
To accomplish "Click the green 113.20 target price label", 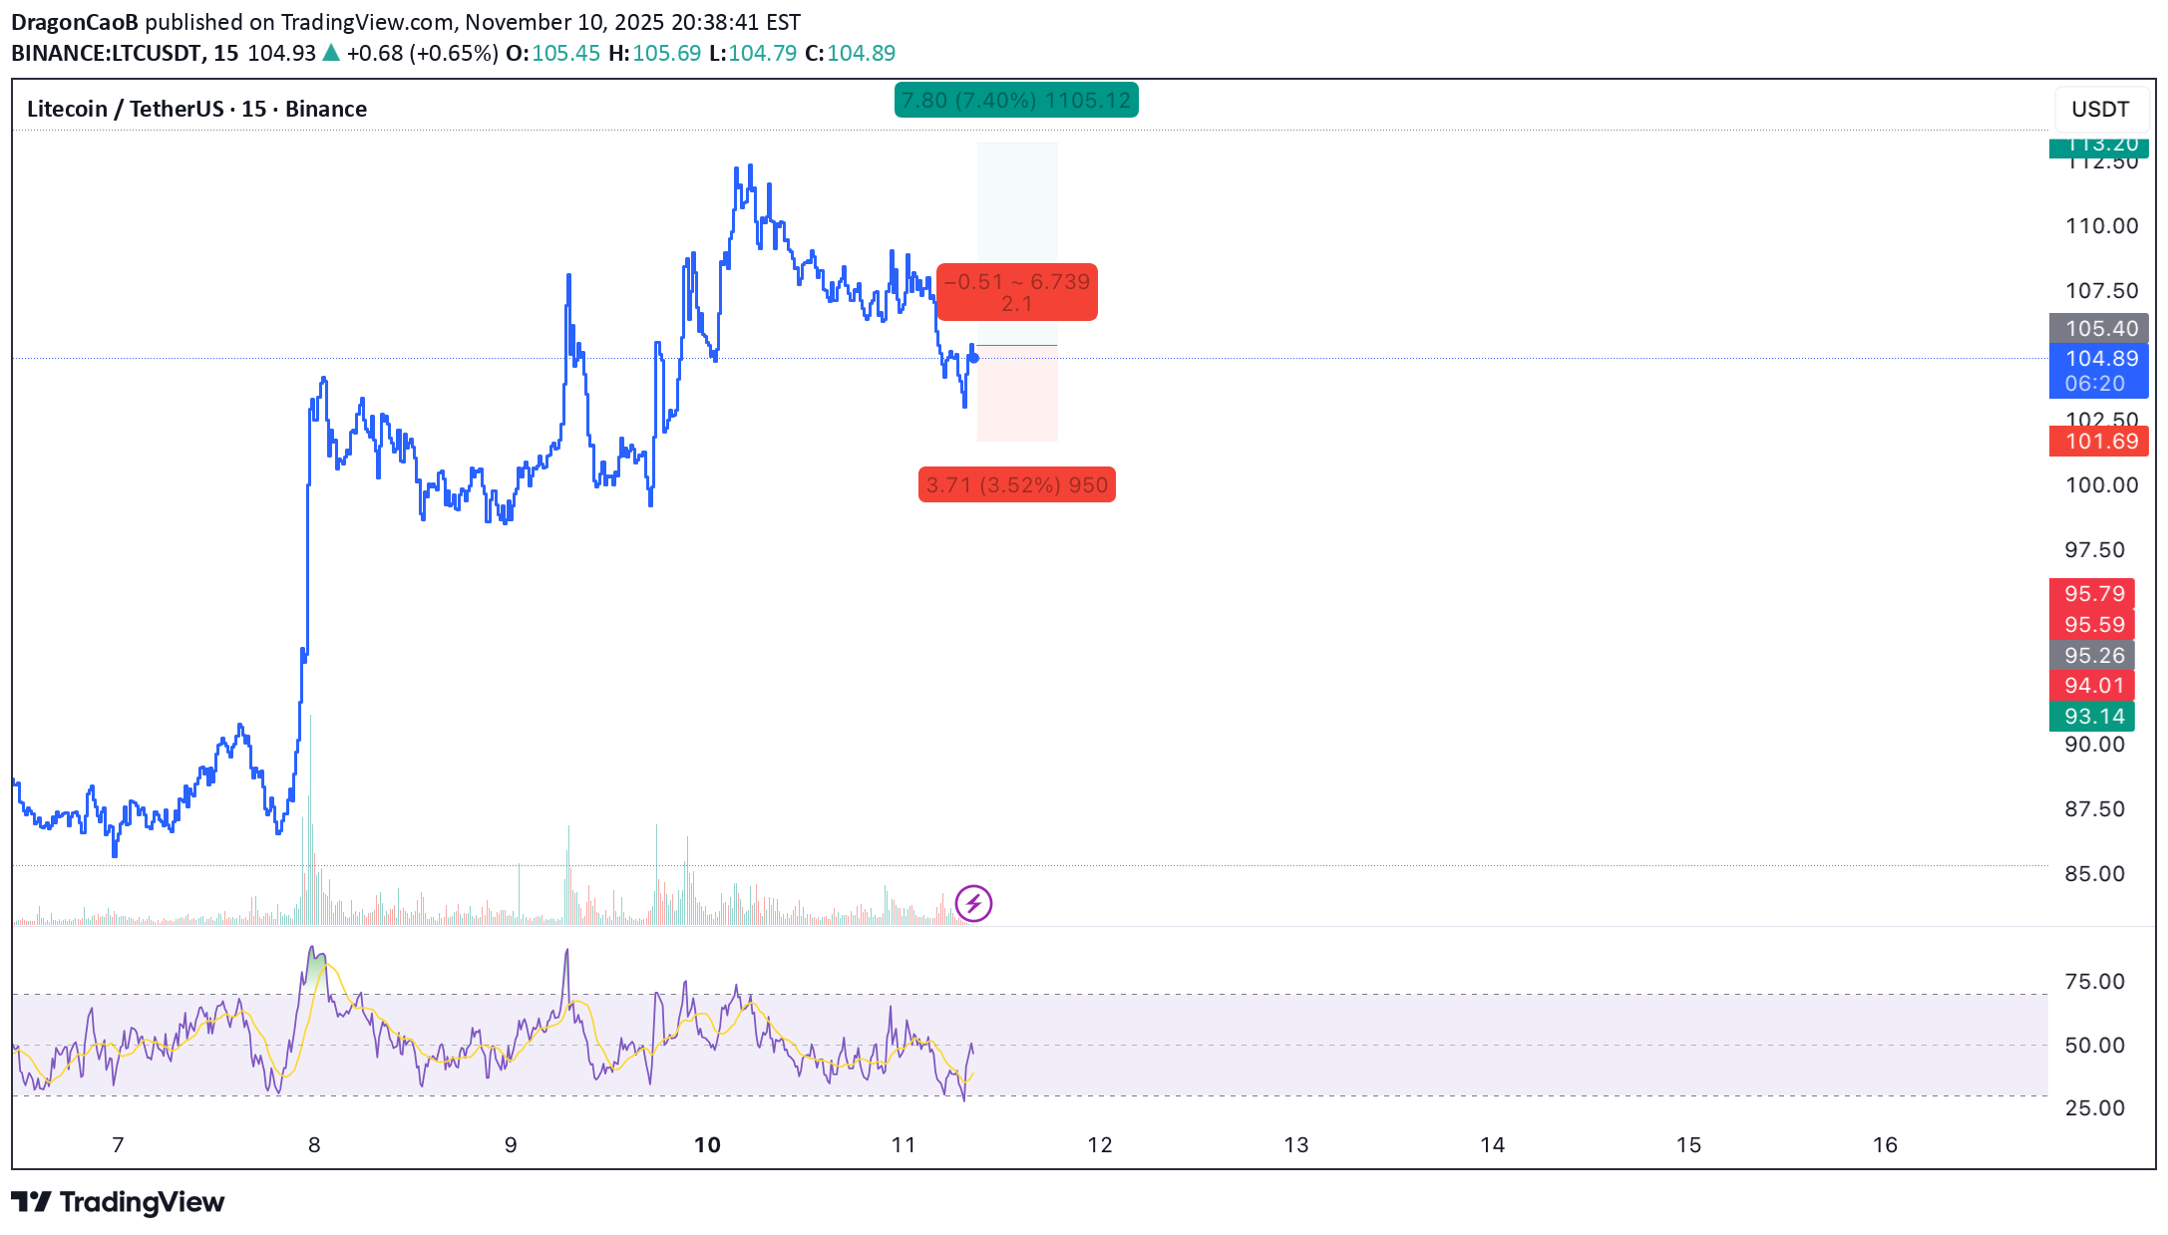I will 2098,148.
